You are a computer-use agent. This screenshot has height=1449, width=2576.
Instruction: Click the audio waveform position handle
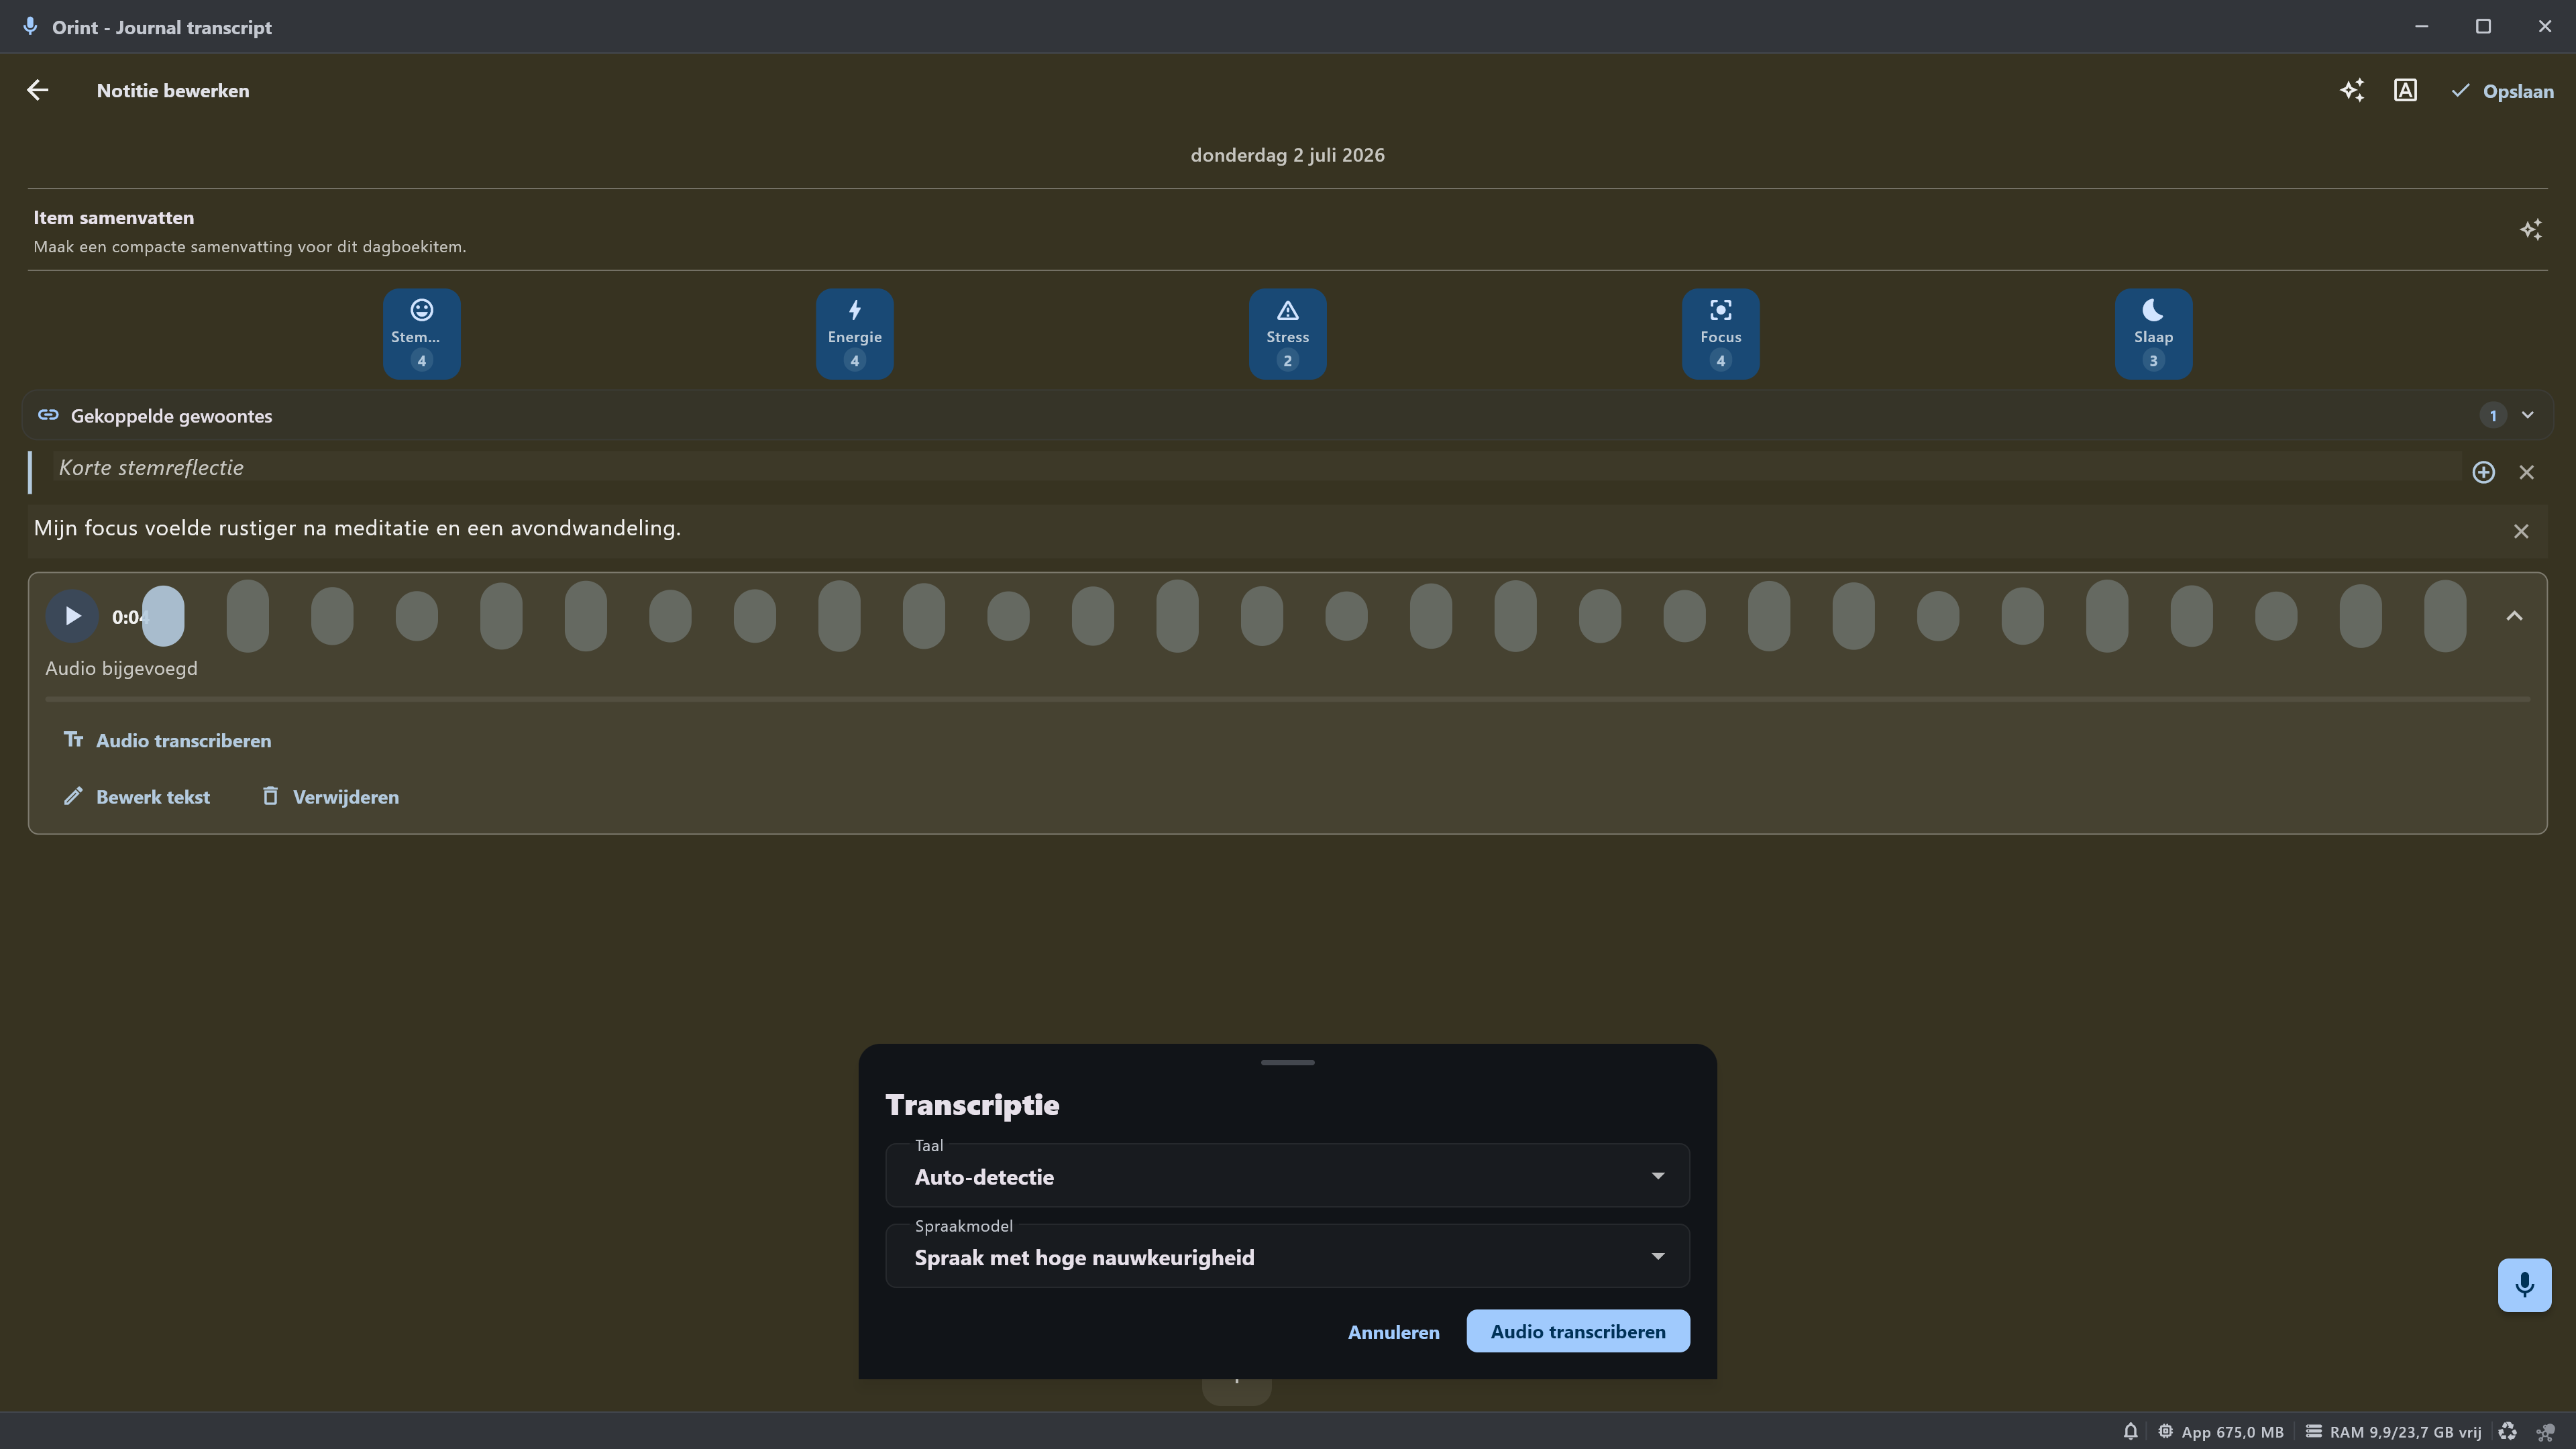[163, 616]
